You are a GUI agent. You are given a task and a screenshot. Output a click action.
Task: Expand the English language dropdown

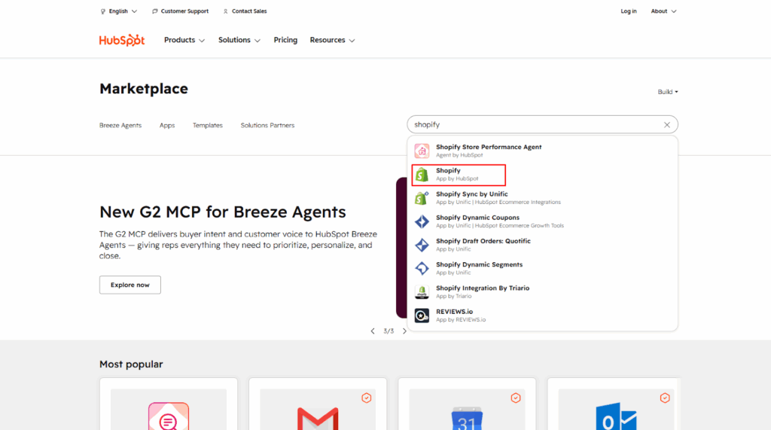(119, 11)
